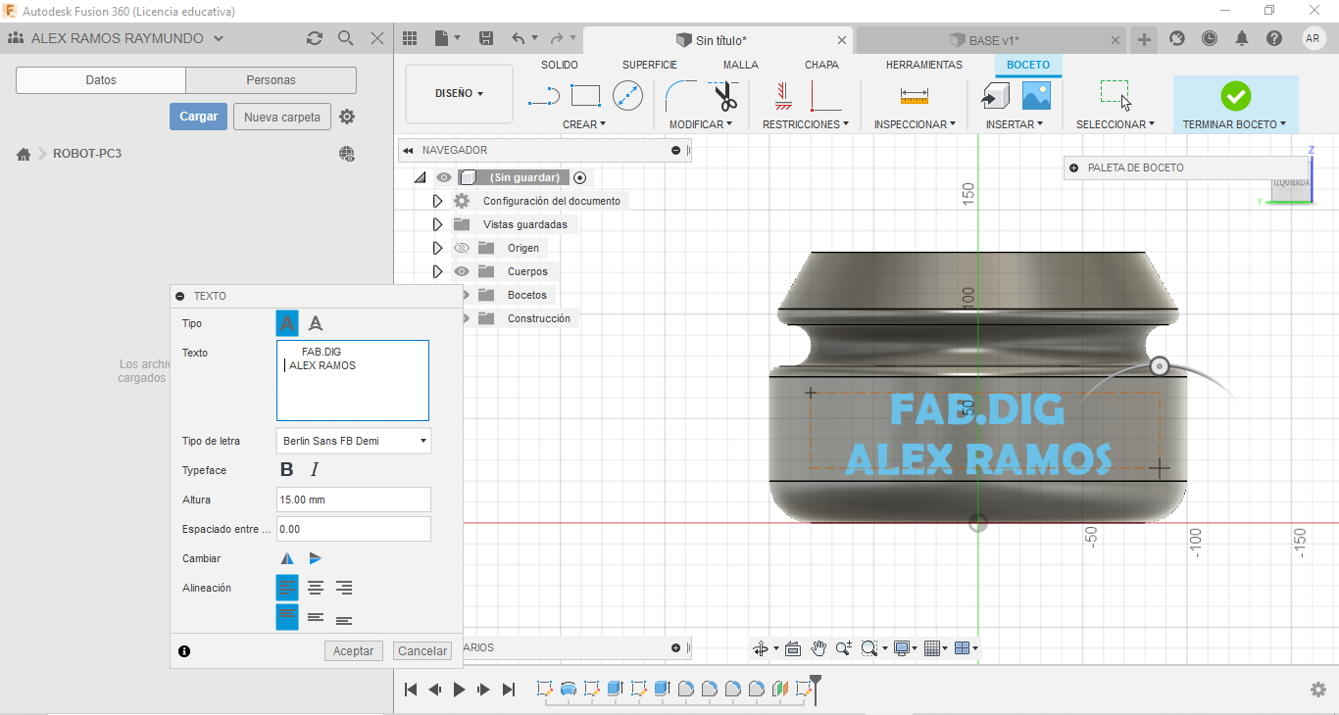Screen dimensions: 1339x715
Task: Switch to the SUPERFICIE ribbon tab
Action: 649,65
